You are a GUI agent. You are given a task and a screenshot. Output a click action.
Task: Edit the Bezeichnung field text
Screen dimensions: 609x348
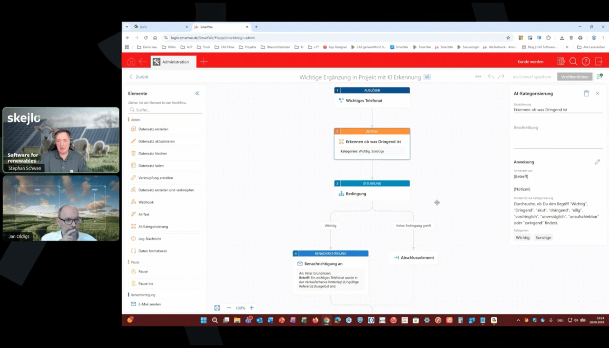tap(558, 110)
